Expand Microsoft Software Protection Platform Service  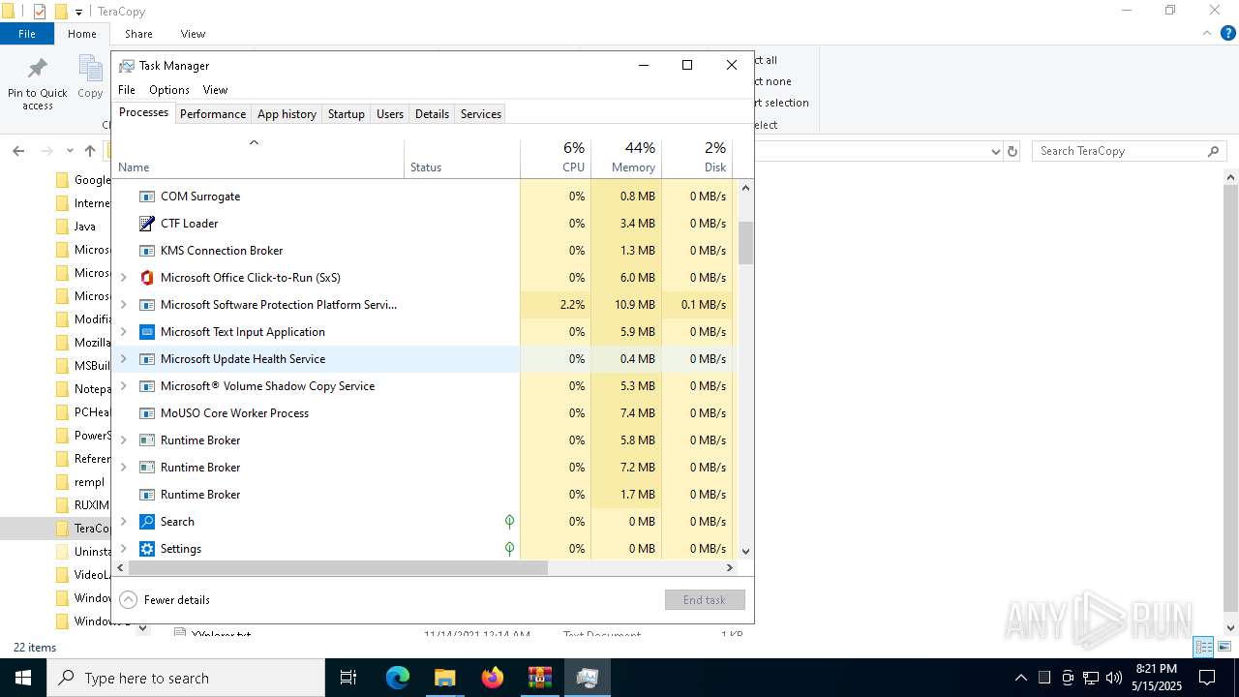coord(123,305)
